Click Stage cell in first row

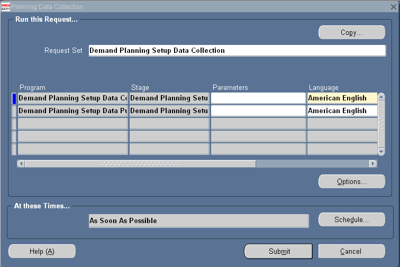(169, 98)
